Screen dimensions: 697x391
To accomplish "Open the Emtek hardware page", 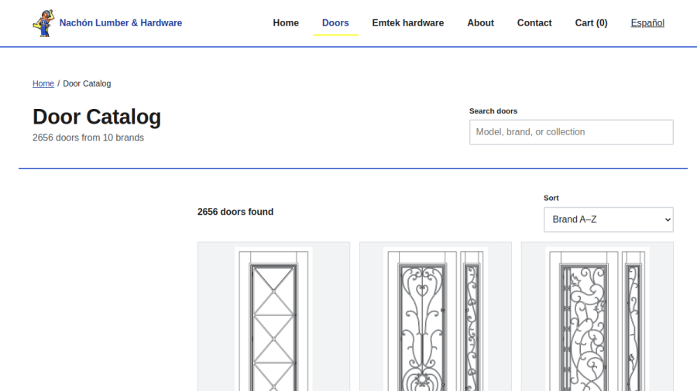I will tap(407, 23).
